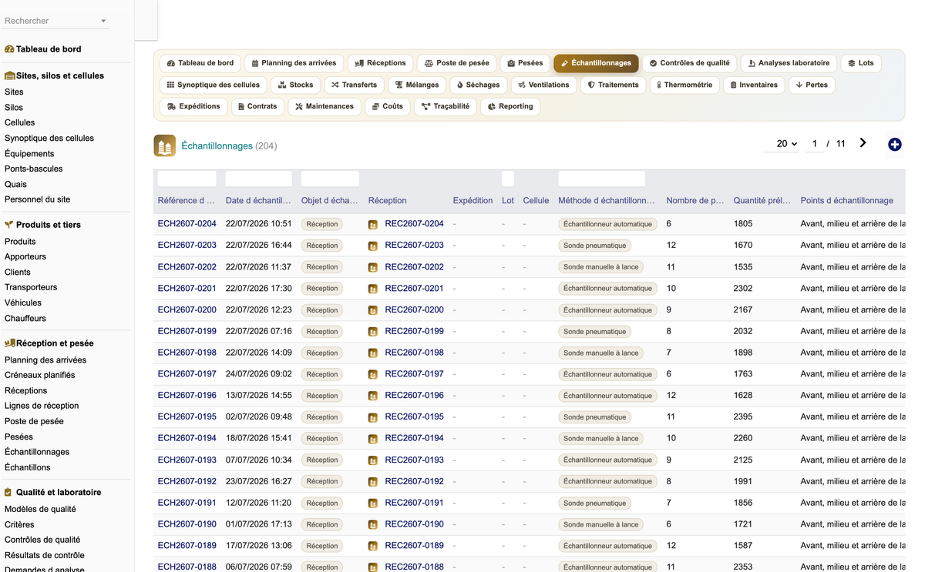Switch to the Contrats tab

click(x=257, y=106)
